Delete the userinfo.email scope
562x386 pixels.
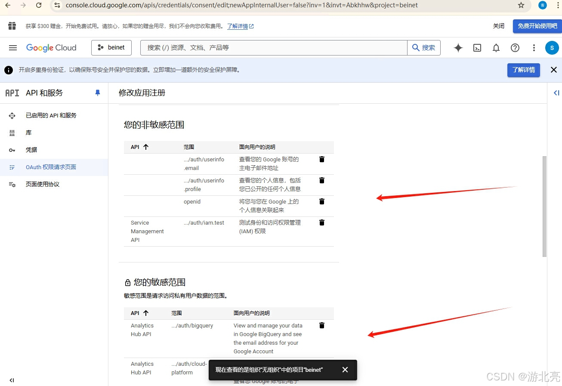(322, 159)
